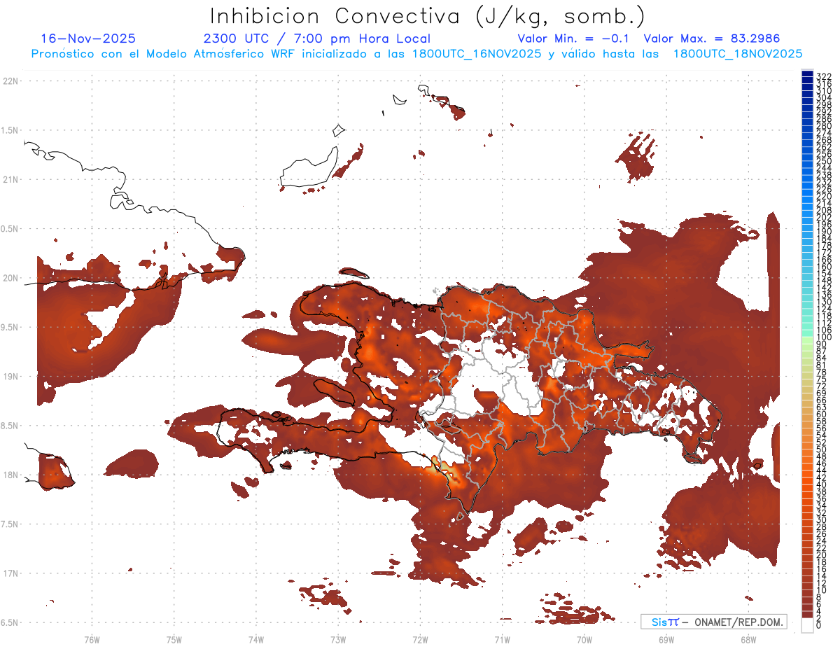The width and height of the screenshot is (840, 649).
Task: Click the '21N' latitude label
Action: (12, 179)
